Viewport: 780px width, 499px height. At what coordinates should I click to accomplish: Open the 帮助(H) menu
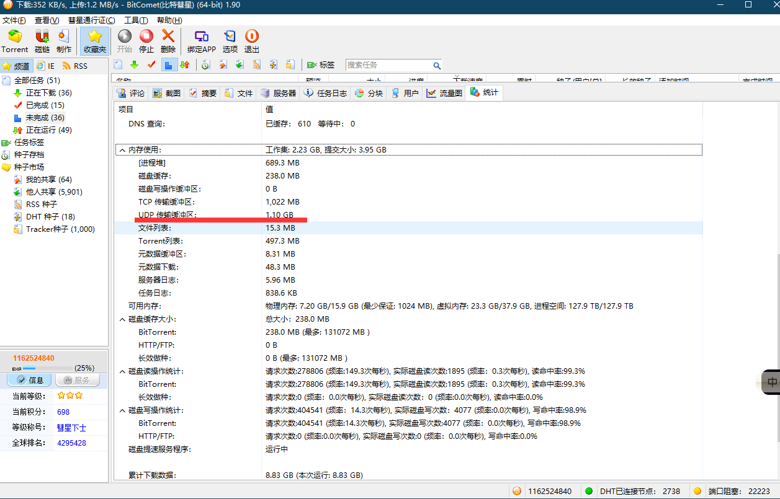tap(169, 20)
